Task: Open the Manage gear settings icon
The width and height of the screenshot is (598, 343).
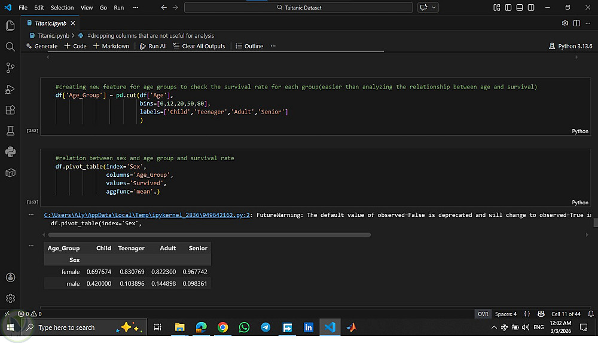Action: [10, 298]
